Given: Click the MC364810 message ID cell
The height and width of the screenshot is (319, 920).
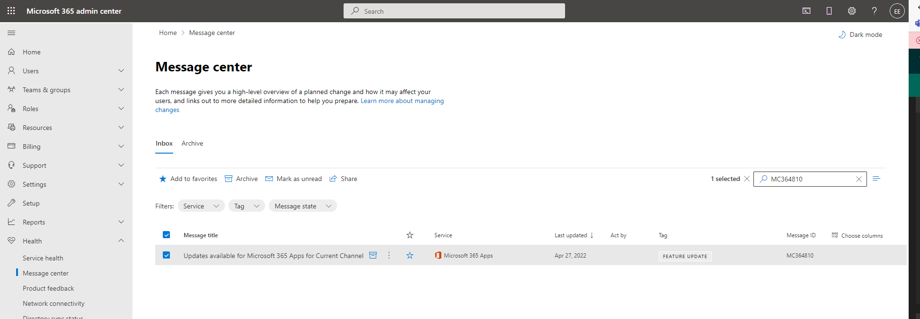Looking at the screenshot, I should 800,255.
